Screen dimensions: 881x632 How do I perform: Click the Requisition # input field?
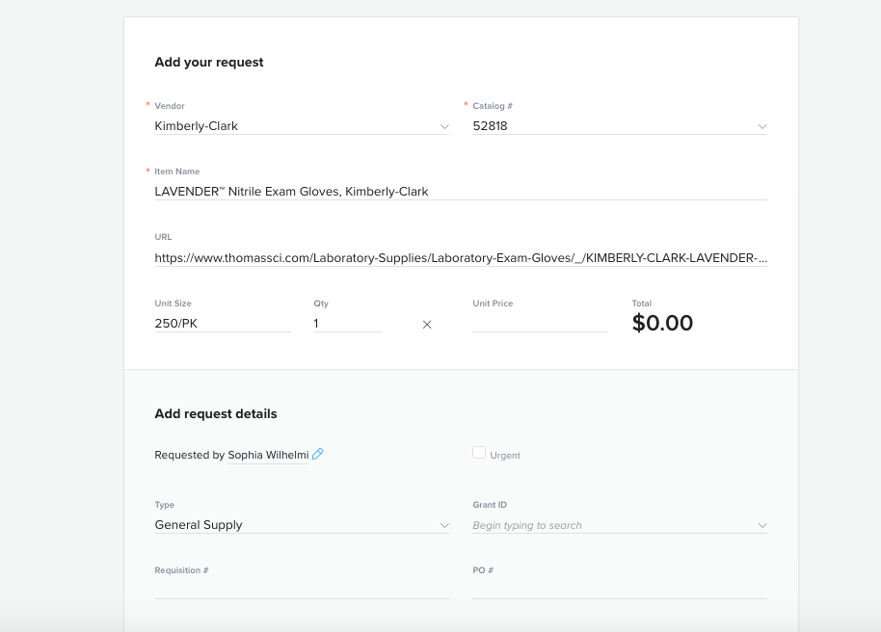pyautogui.click(x=302, y=590)
